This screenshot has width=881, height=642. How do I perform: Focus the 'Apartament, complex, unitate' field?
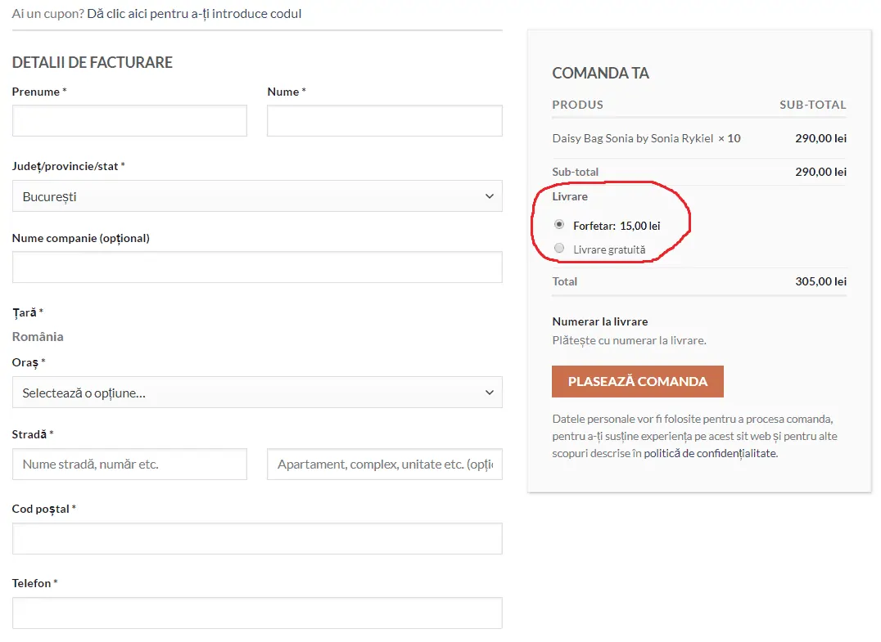click(x=385, y=464)
